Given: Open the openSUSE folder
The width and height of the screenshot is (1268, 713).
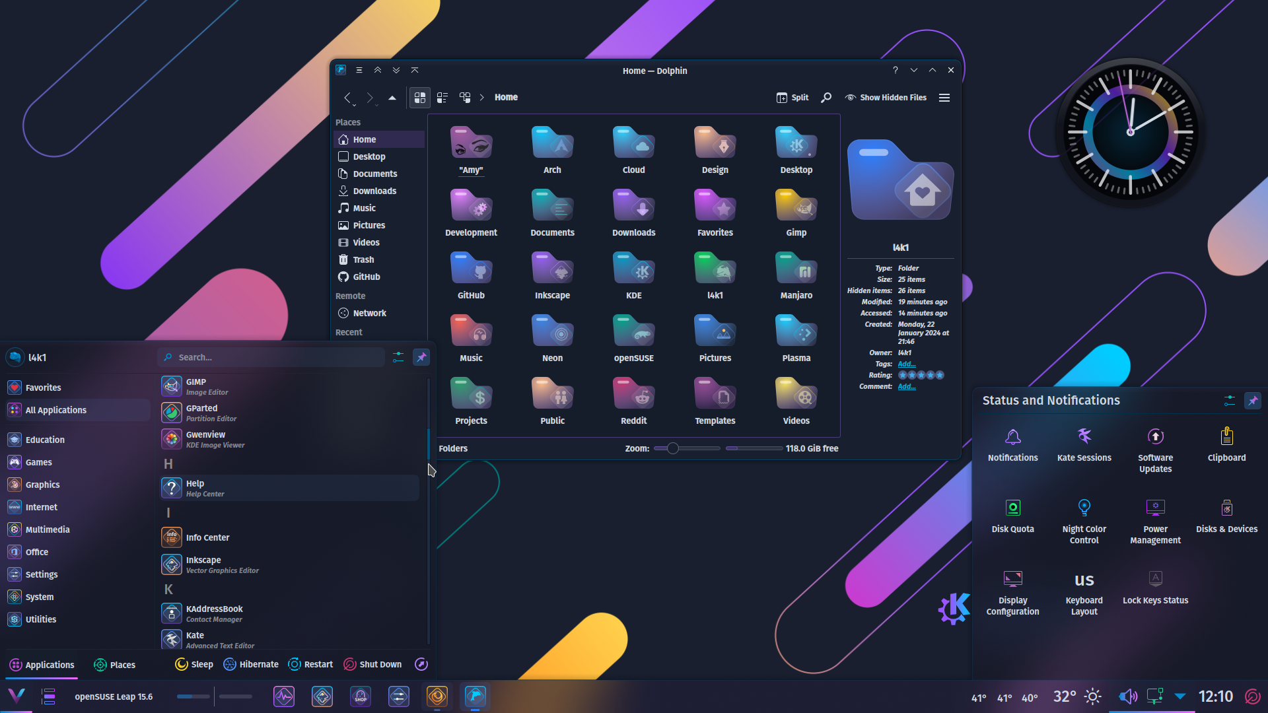Looking at the screenshot, I should (633, 338).
